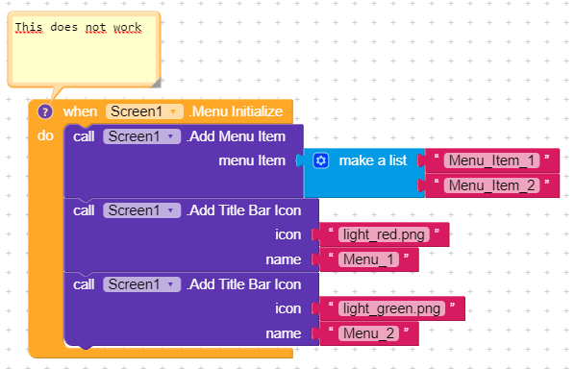Click the light_red.png text field
575x369 pixels.
(384, 234)
